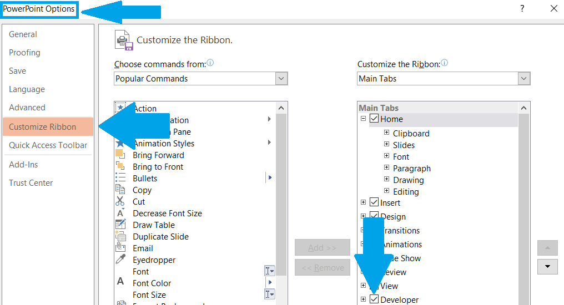The image size is (564, 305).
Task: Open the Popular Commands dropdown
Action: coord(281,79)
